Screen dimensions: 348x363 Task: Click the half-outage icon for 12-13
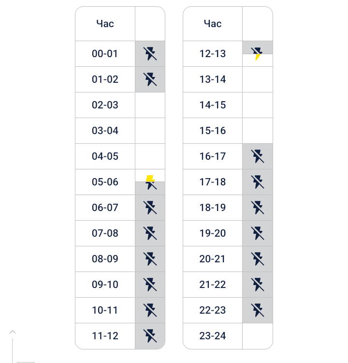pyautogui.click(x=257, y=53)
